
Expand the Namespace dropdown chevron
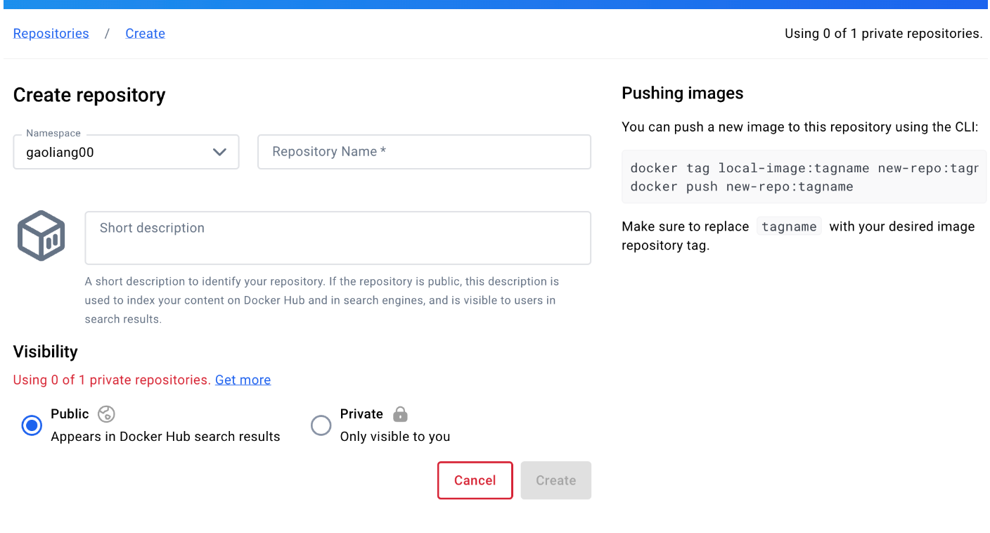tap(219, 152)
